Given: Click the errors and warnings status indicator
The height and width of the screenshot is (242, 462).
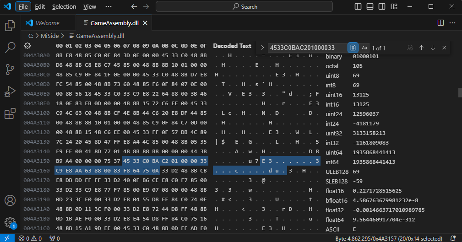Looking at the screenshot, I should click(x=30, y=238).
